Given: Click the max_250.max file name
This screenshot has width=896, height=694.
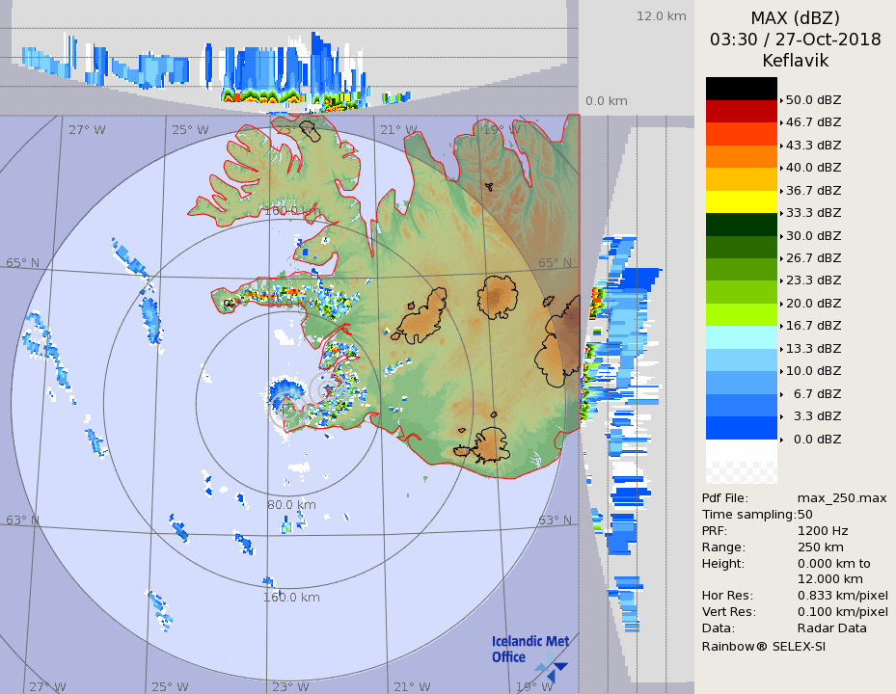Looking at the screenshot, I should pyautogui.click(x=841, y=497).
